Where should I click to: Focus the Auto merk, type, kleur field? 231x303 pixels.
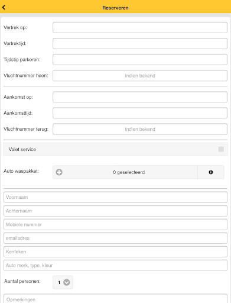(x=115, y=265)
